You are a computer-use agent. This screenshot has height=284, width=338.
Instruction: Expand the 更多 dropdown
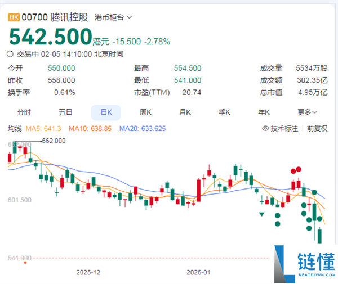308,112
